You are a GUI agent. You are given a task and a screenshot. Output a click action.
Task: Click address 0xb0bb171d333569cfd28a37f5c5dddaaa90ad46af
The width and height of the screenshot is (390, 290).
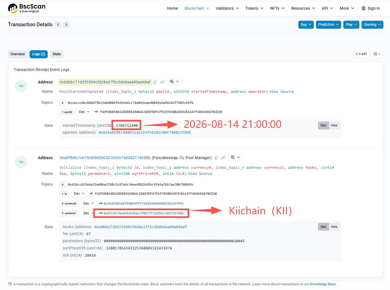105,82
